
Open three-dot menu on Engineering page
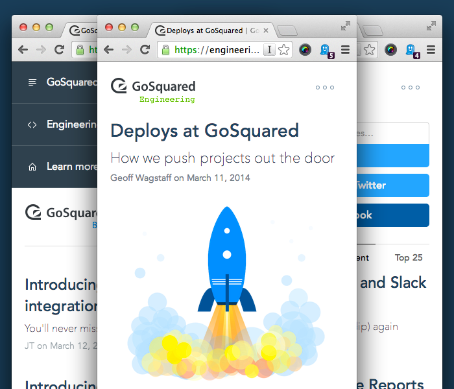tap(325, 88)
